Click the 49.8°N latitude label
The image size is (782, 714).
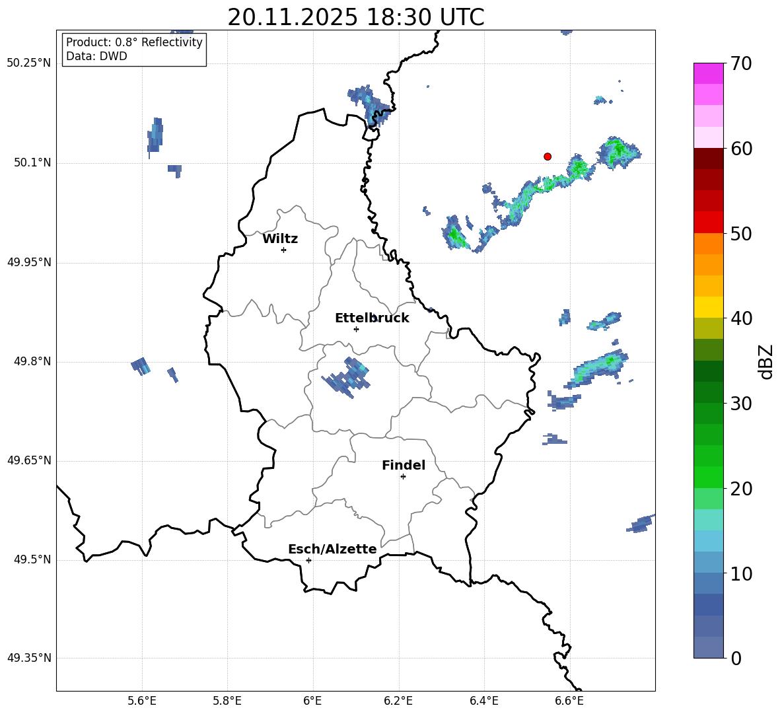(x=32, y=361)
